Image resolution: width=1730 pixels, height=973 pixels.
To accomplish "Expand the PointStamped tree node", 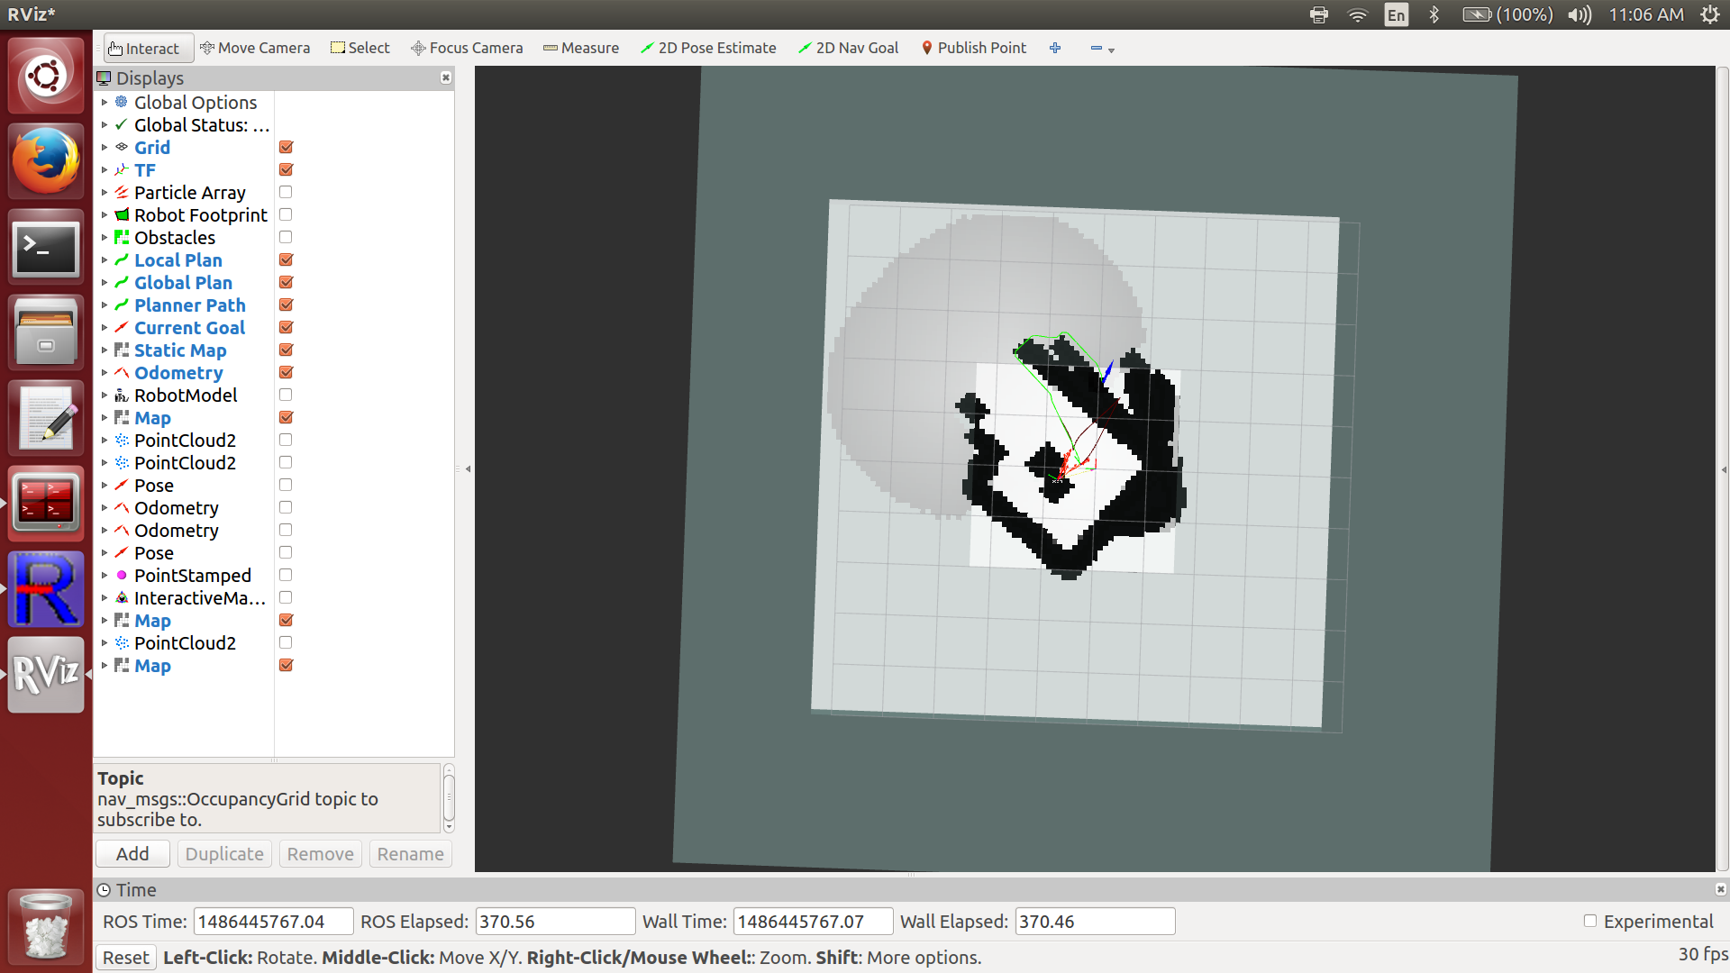I will [x=105, y=575].
